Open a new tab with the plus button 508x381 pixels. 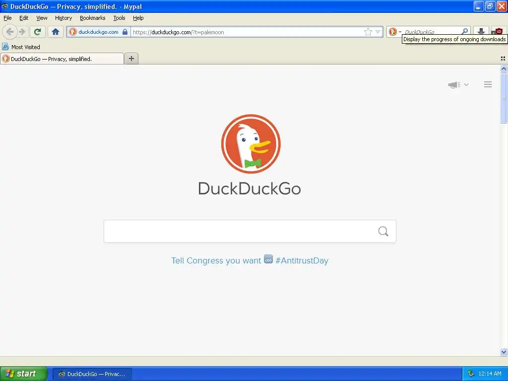[x=131, y=59]
